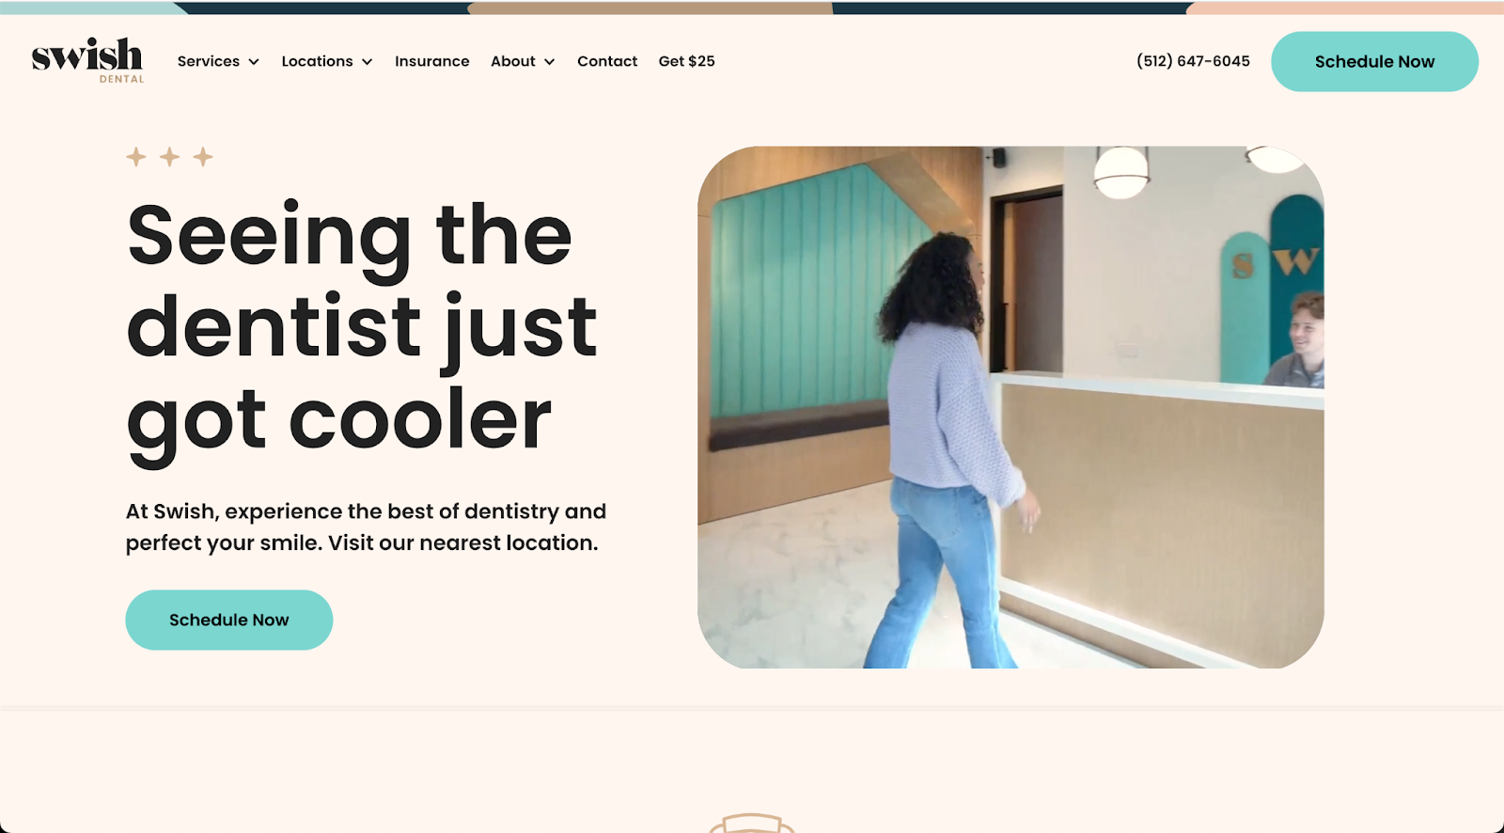Open the Locations menu item
The height and width of the screenshot is (833, 1504).
[x=318, y=61]
